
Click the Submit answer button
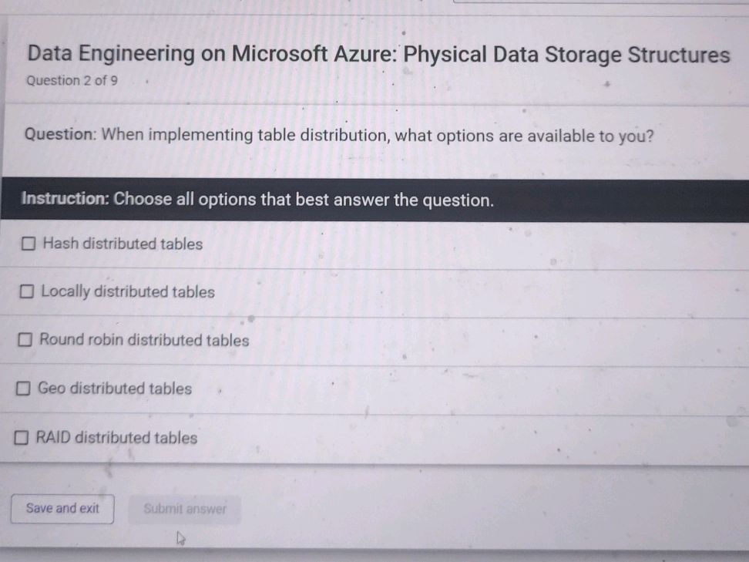185,509
